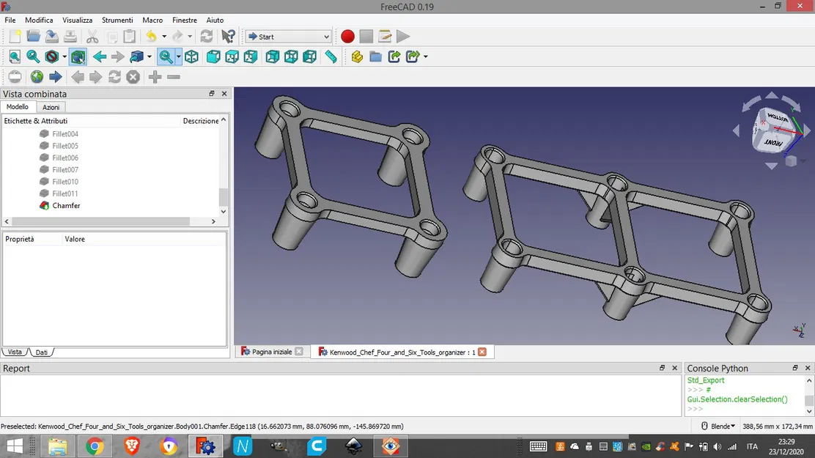The width and height of the screenshot is (815, 458).
Task: Click the Fit All view icon
Action: 15,56
